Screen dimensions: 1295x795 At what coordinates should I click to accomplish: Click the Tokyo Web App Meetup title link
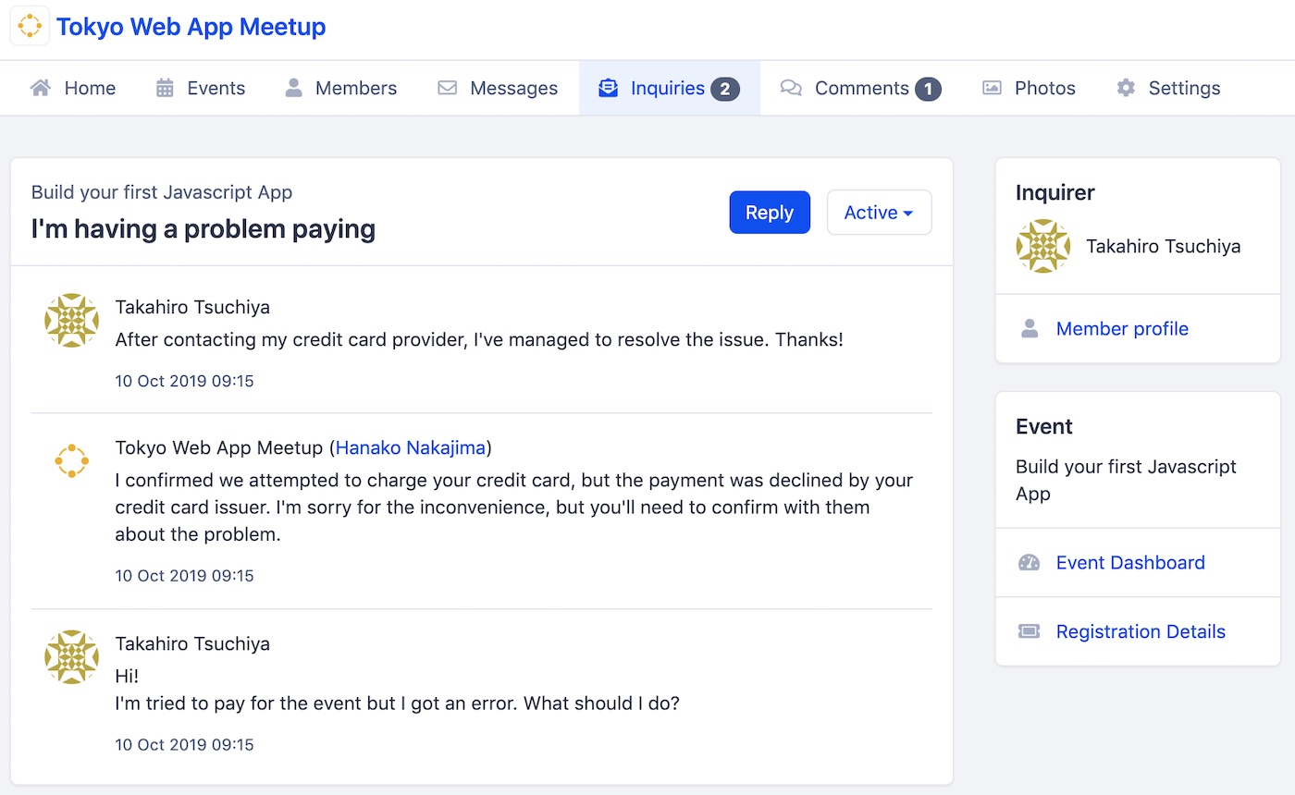tap(191, 27)
